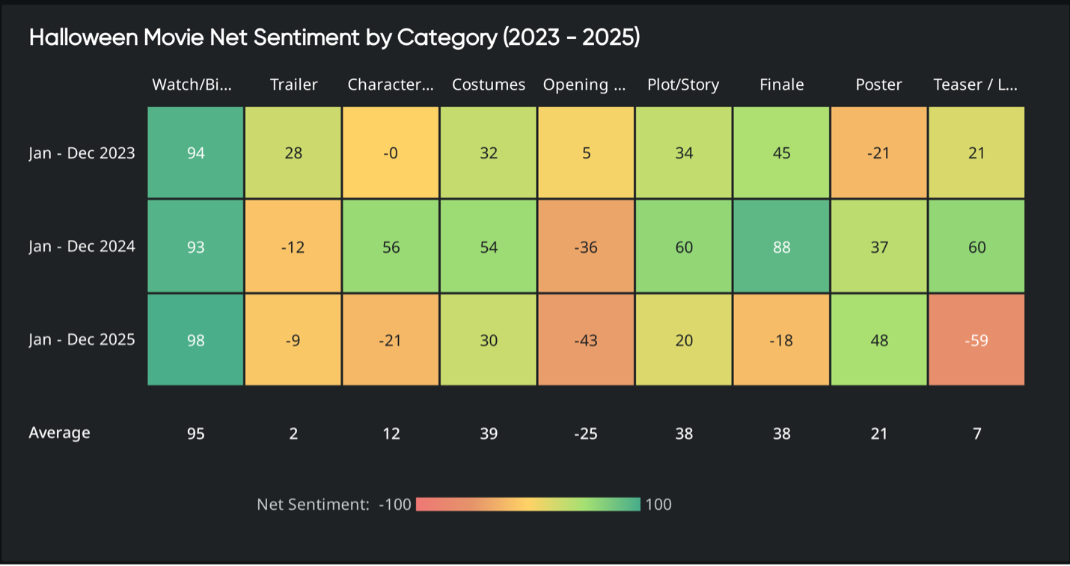Click the Jan - Dec 2023 row label
This screenshot has width=1070, height=566.
pos(82,153)
